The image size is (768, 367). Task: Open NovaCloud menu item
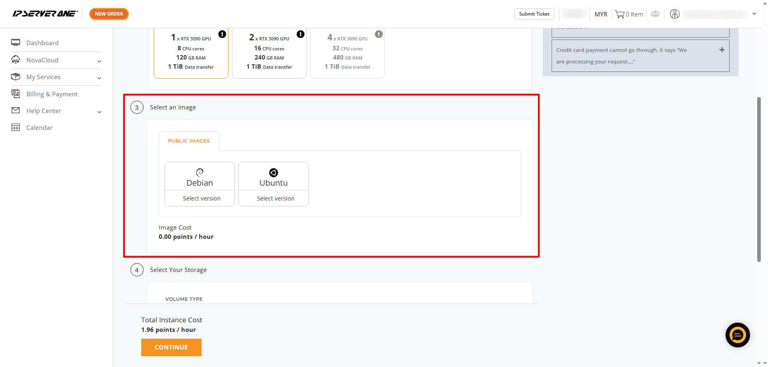coord(42,60)
